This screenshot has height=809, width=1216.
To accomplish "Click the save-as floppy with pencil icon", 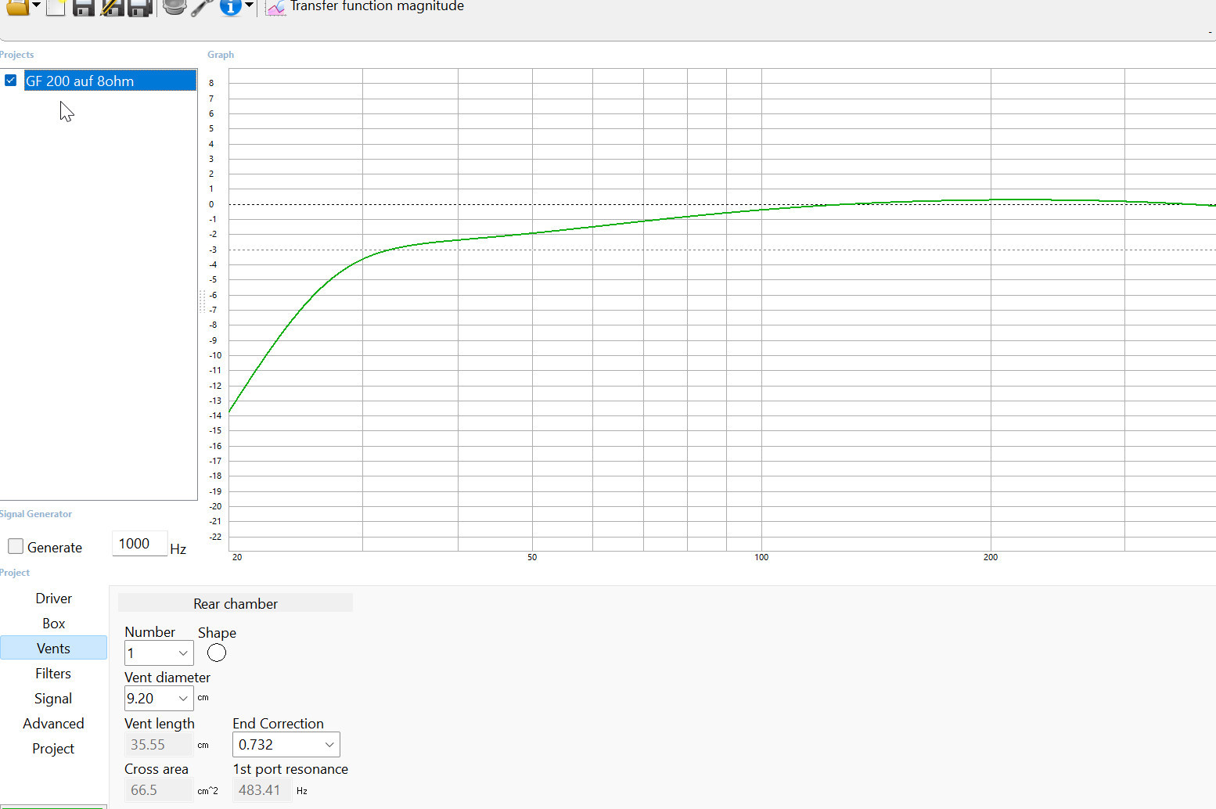I will coord(112,7).
